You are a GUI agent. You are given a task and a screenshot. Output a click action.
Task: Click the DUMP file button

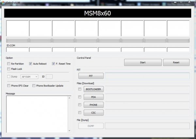[91, 126]
